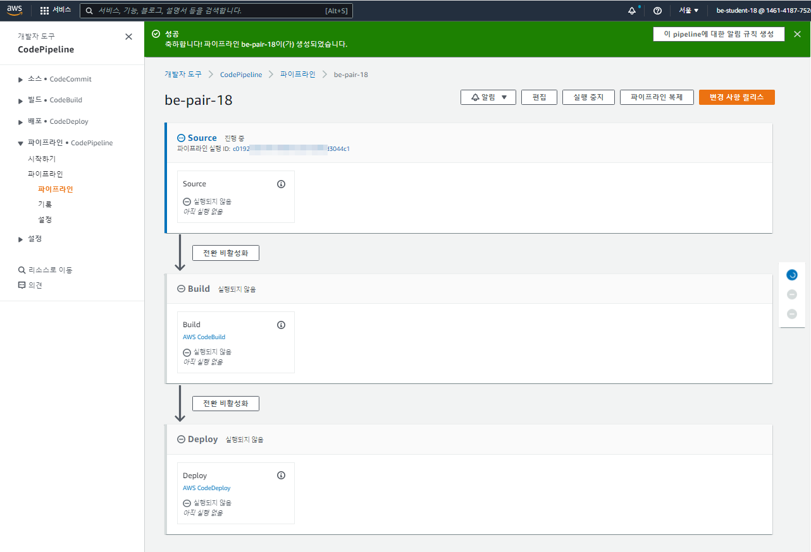Click the success checkmark icon in banner
The image size is (811, 552).
pos(156,33)
